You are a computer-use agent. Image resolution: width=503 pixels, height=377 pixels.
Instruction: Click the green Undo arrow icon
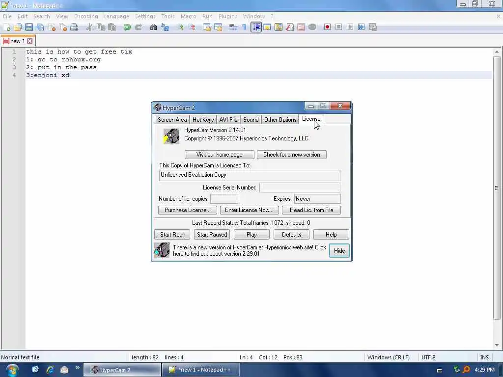pos(127,27)
